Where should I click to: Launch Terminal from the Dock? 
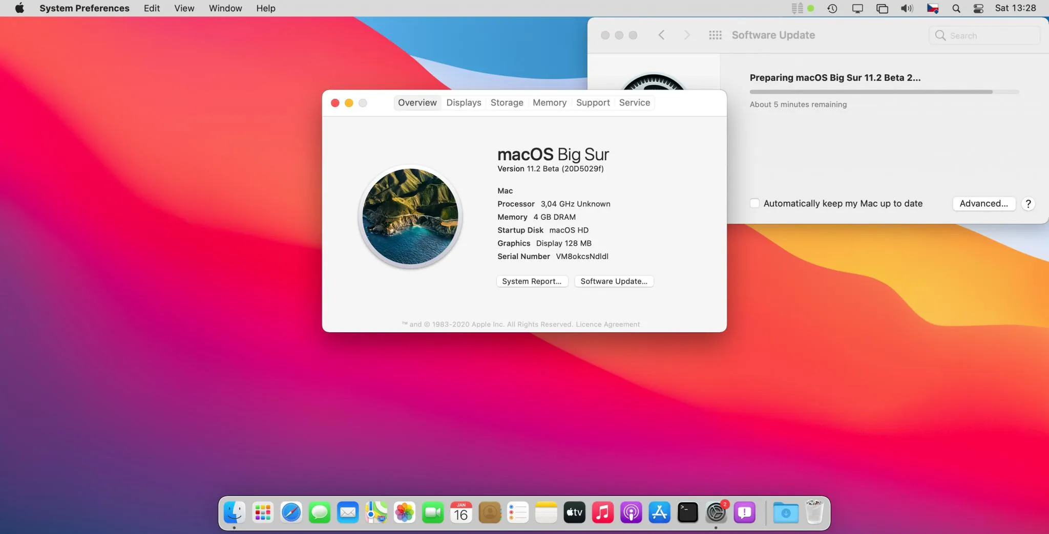tap(688, 512)
